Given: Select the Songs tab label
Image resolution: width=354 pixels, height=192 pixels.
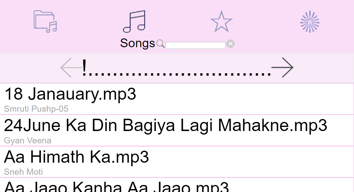Looking at the screenshot, I should pyautogui.click(x=137, y=43).
